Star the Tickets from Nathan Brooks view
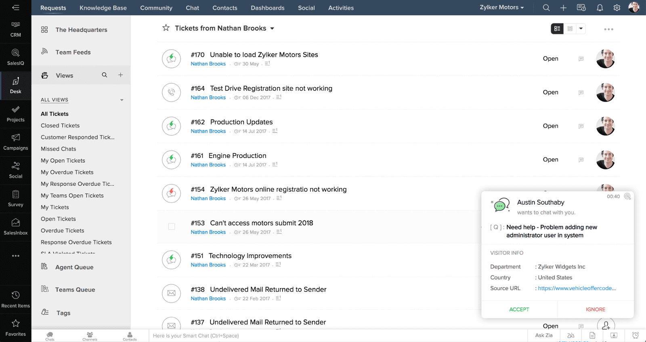Viewport: 646px width, 342px height. [x=166, y=28]
